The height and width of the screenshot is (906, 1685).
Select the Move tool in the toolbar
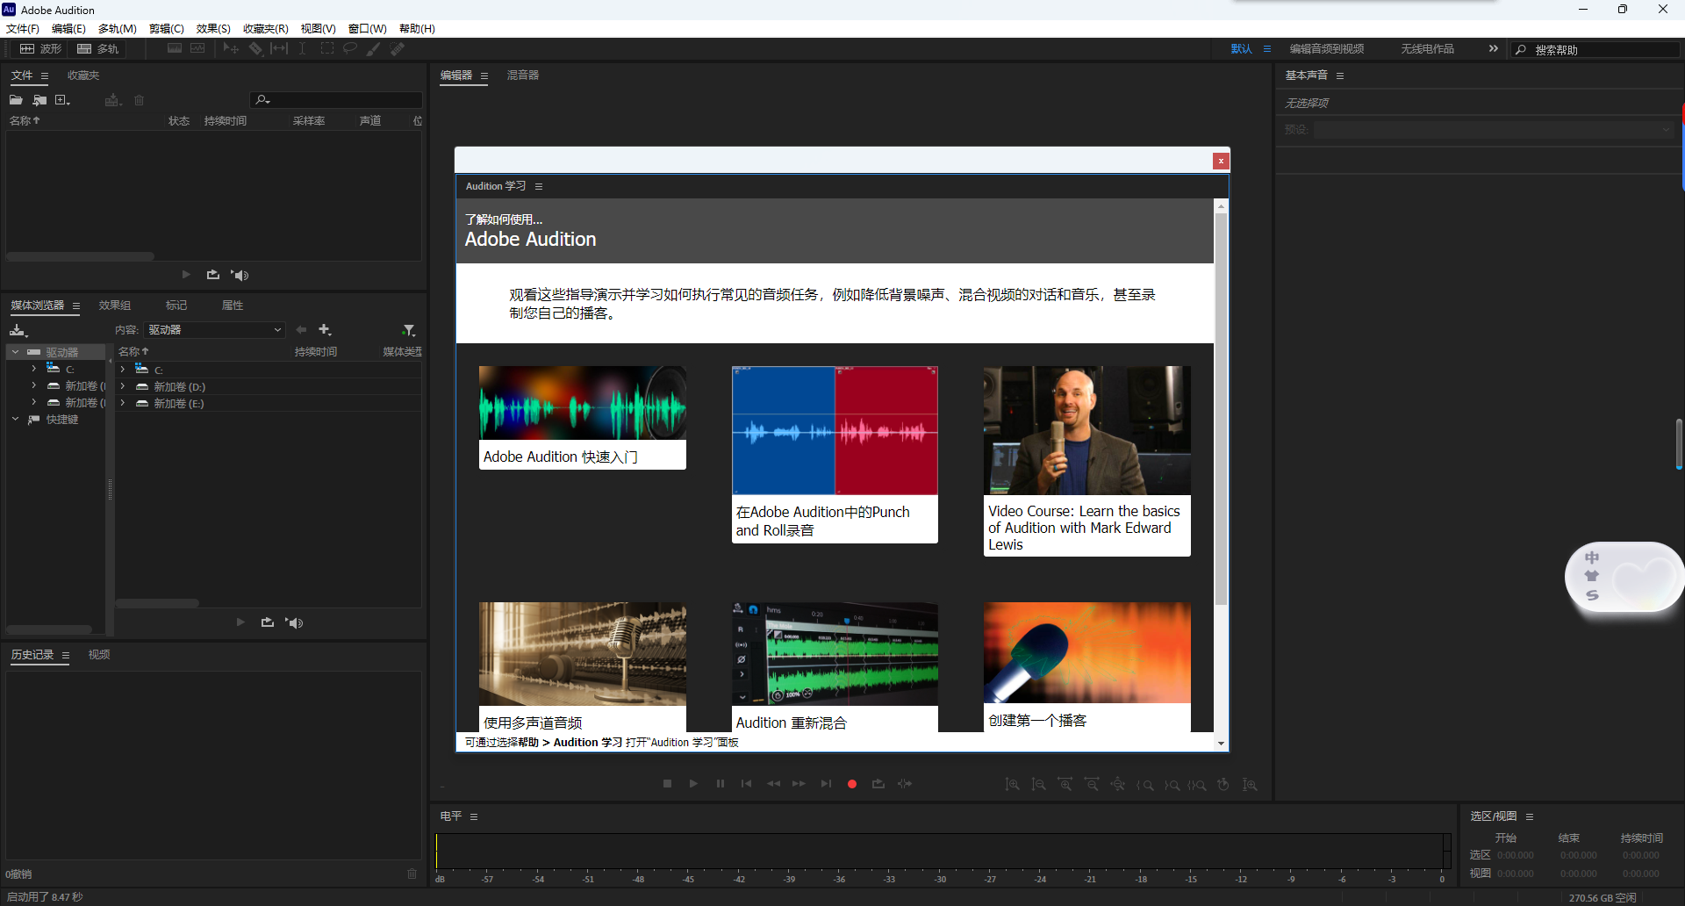click(231, 48)
